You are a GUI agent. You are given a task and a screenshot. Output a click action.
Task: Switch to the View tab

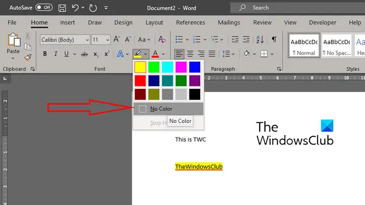(x=290, y=22)
